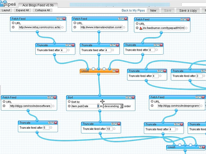206x154 pixels.
Task: Click the internetevolution.com URL input field
Action: tap(101, 27)
